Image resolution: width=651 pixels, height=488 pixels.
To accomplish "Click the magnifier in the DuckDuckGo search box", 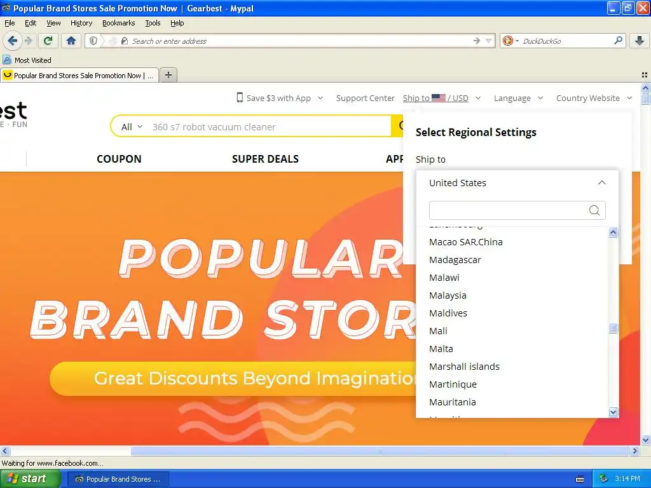I will point(618,41).
